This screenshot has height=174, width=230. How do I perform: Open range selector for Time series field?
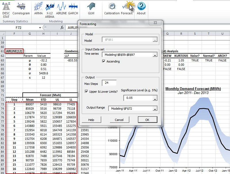coord(155,55)
